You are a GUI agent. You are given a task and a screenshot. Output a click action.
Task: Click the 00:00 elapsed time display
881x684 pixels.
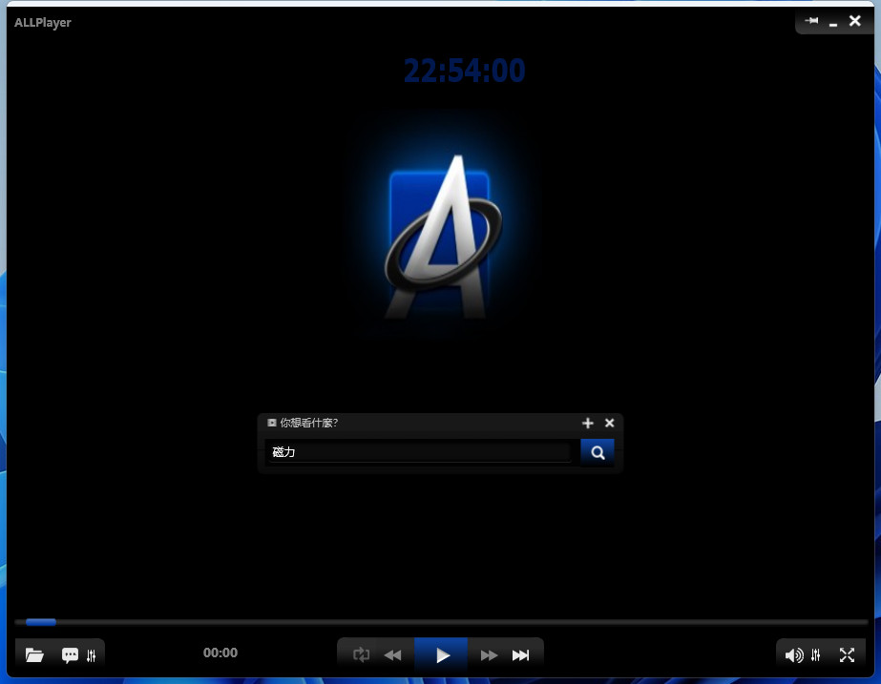(x=220, y=653)
